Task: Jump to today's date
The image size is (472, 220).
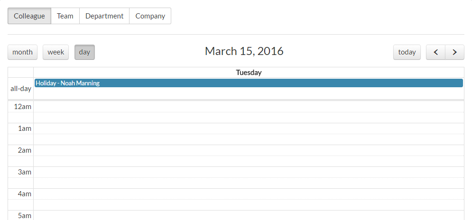Action: pyautogui.click(x=407, y=52)
